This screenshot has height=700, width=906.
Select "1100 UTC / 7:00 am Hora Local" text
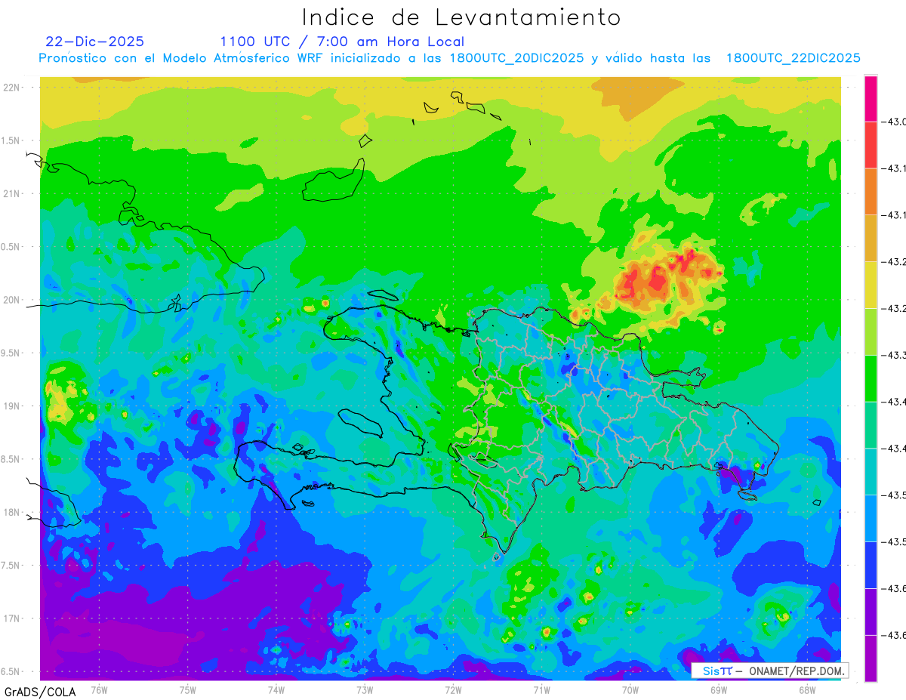(x=342, y=42)
